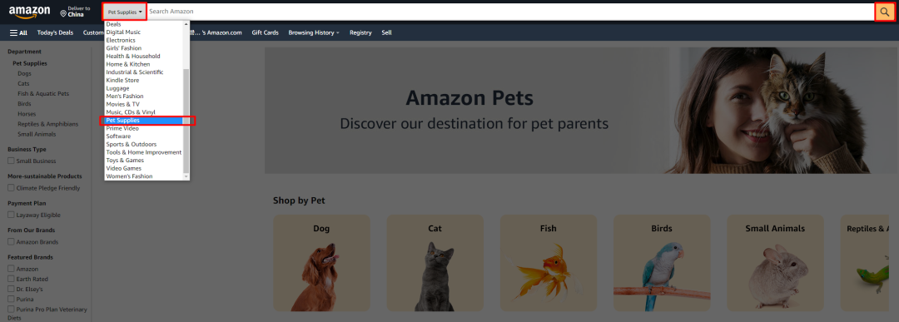This screenshot has width=899, height=322.
Task: Choose the Birds parrot category tile
Action: pos(663,263)
